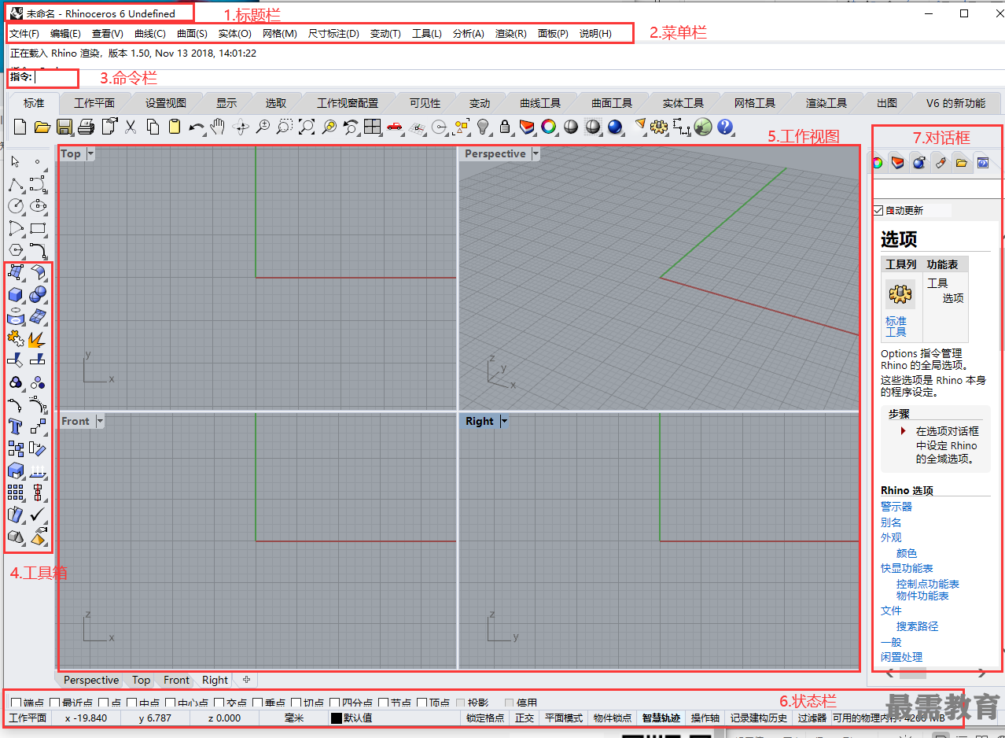Click the Undo arrow icon
This screenshot has width=1005, height=738.
(x=197, y=127)
